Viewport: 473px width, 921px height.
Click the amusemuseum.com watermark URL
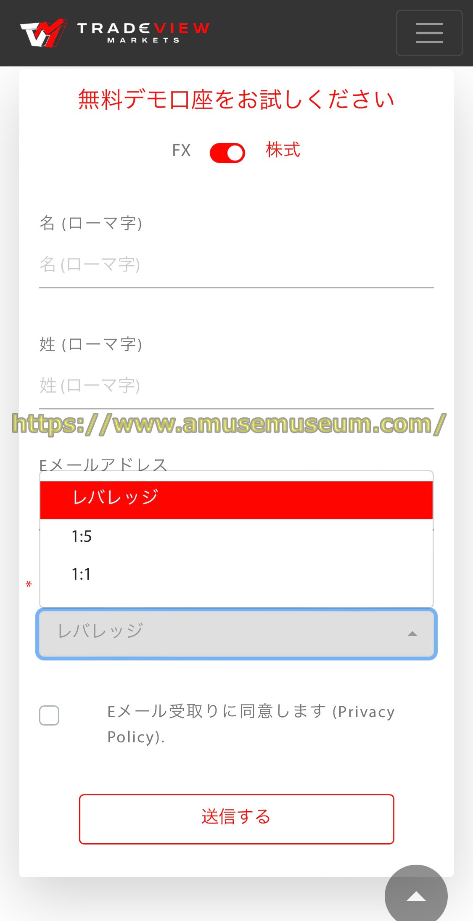(x=229, y=424)
